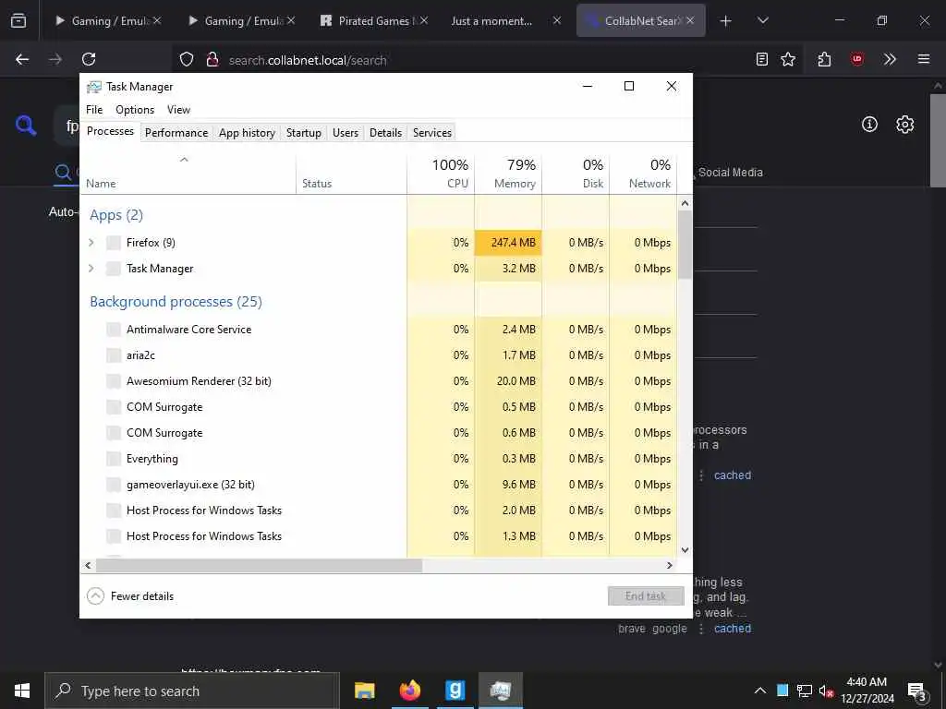946x709 pixels.
Task: Open the list all tabs dropdown
Action: [x=762, y=21]
